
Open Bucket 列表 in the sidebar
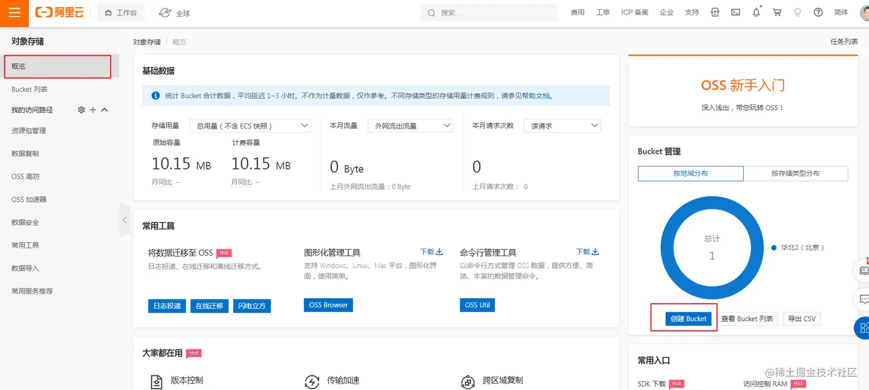29,90
